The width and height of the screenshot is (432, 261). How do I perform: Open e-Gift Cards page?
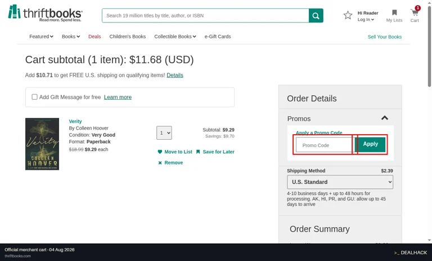coord(218,37)
